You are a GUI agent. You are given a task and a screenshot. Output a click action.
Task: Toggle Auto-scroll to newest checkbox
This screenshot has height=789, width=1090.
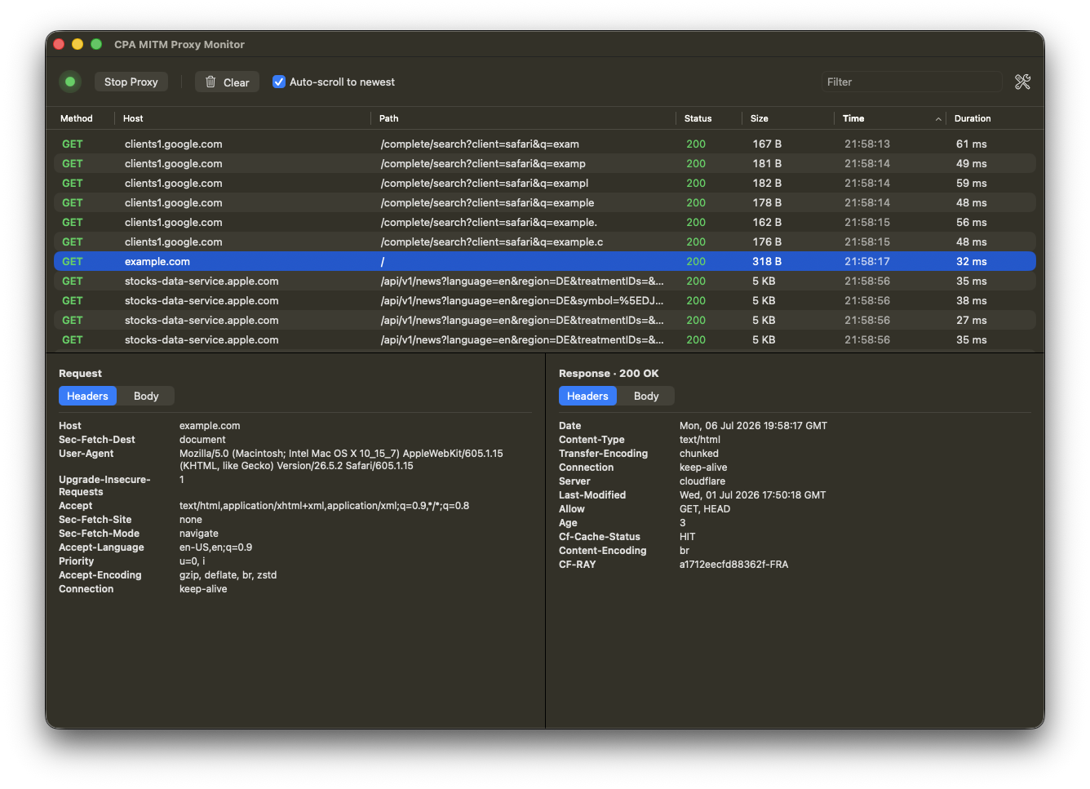(279, 82)
